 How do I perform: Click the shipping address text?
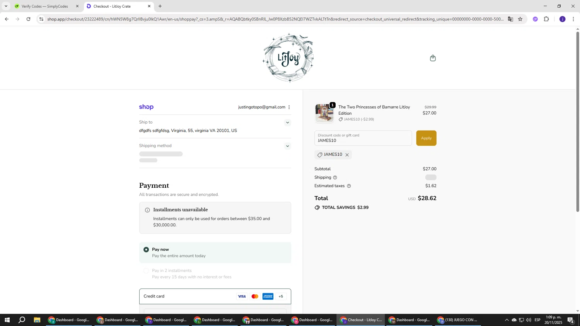point(188,131)
